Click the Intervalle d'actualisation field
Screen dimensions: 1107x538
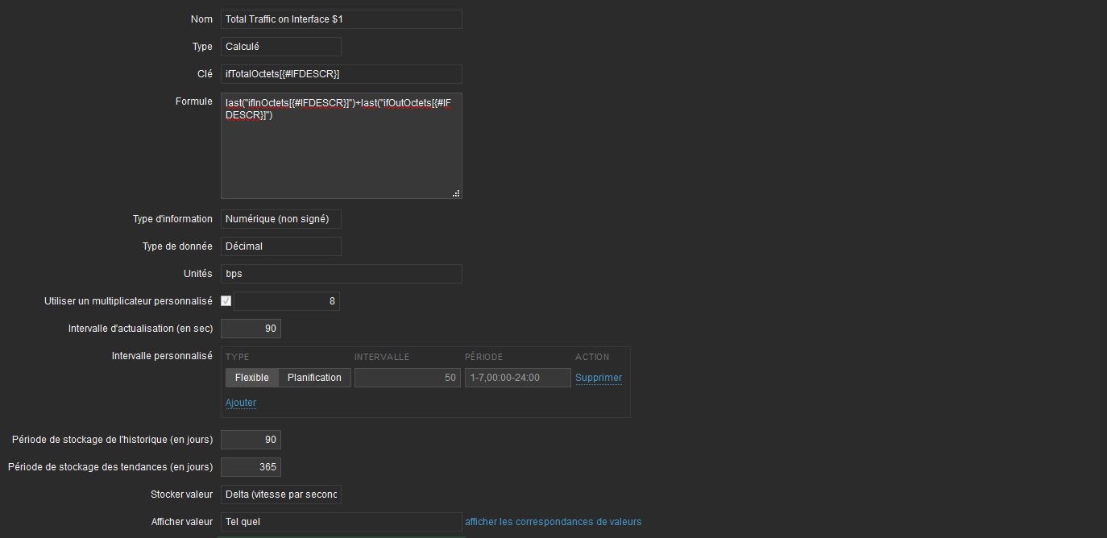(x=251, y=329)
